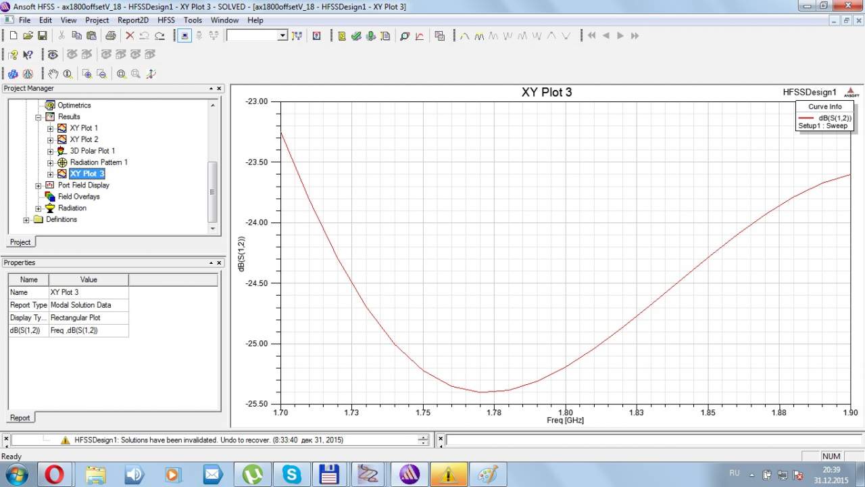Expand the Definitions folder node
The width and height of the screenshot is (865, 487).
tap(26, 220)
